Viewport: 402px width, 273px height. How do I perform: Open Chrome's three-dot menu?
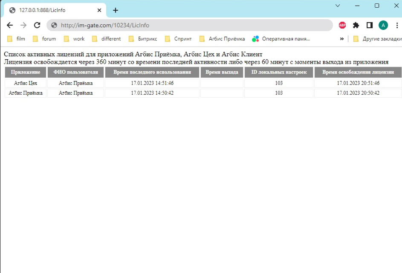pyautogui.click(x=397, y=25)
